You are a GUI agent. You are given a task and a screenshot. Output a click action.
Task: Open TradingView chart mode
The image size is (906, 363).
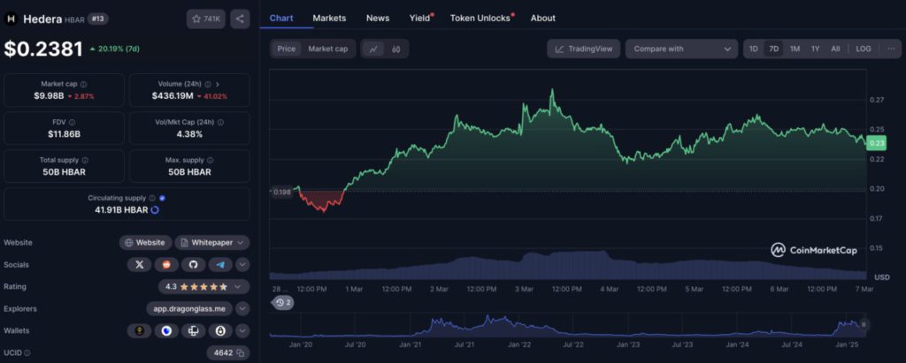coord(584,49)
